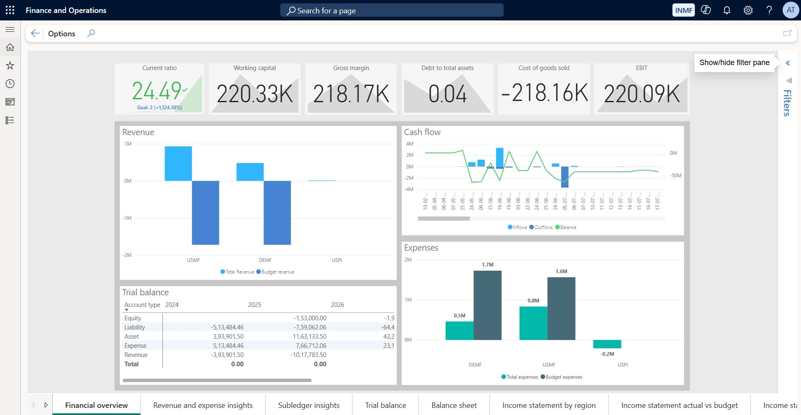
Task: Expand the navigation pane hamburger menu
Action: coord(10,30)
